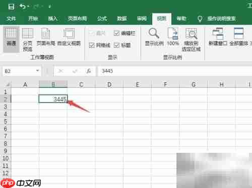This screenshot has height=188, width=252.
Task: Switch to the 插入 (Insert) tab
Action: 53,19
